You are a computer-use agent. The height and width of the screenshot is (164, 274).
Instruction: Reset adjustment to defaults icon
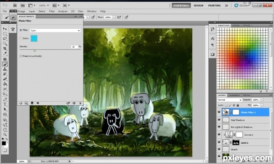[x=74, y=103]
